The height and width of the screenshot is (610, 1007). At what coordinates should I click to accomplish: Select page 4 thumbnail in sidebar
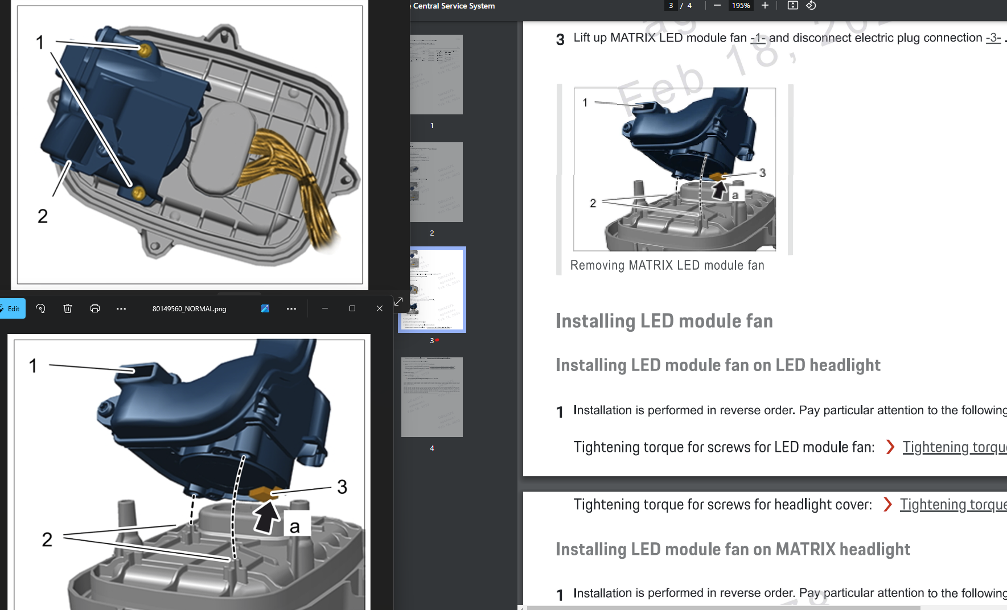(432, 397)
